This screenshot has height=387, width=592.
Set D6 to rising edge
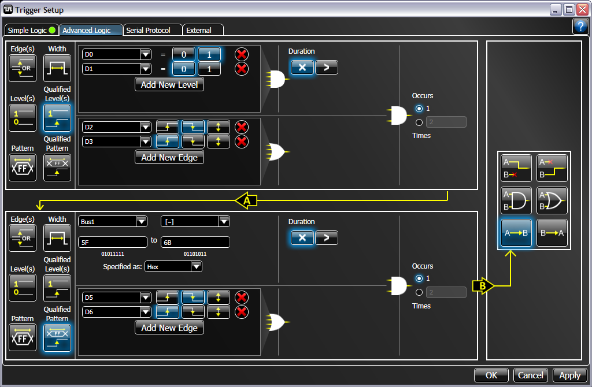click(x=168, y=312)
